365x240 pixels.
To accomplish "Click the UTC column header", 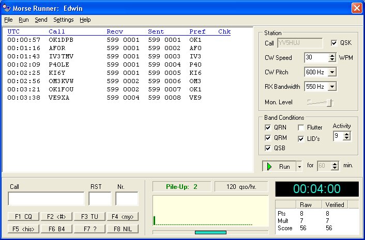I will point(13,31).
